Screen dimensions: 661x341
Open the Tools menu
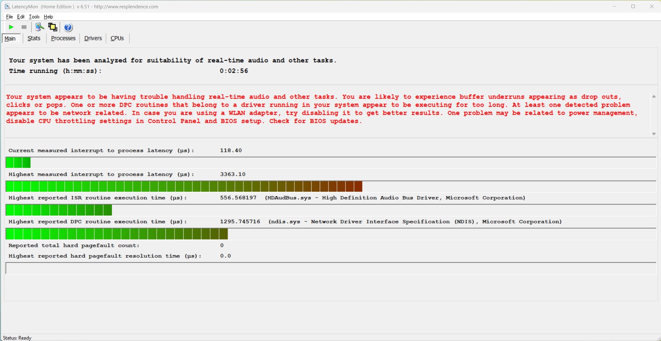[x=34, y=17]
